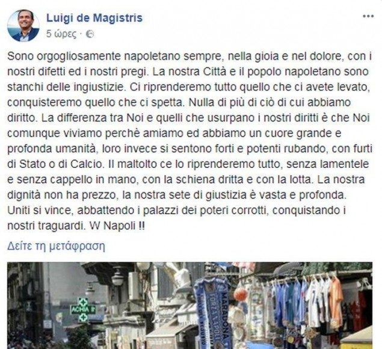The image size is (382, 349).
Task: Click the street lamp in the photo
Action: [118, 277]
